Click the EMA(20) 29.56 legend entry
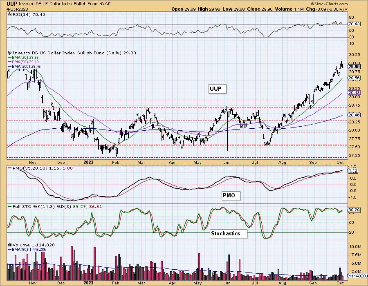The image size is (368, 286). click(x=23, y=58)
